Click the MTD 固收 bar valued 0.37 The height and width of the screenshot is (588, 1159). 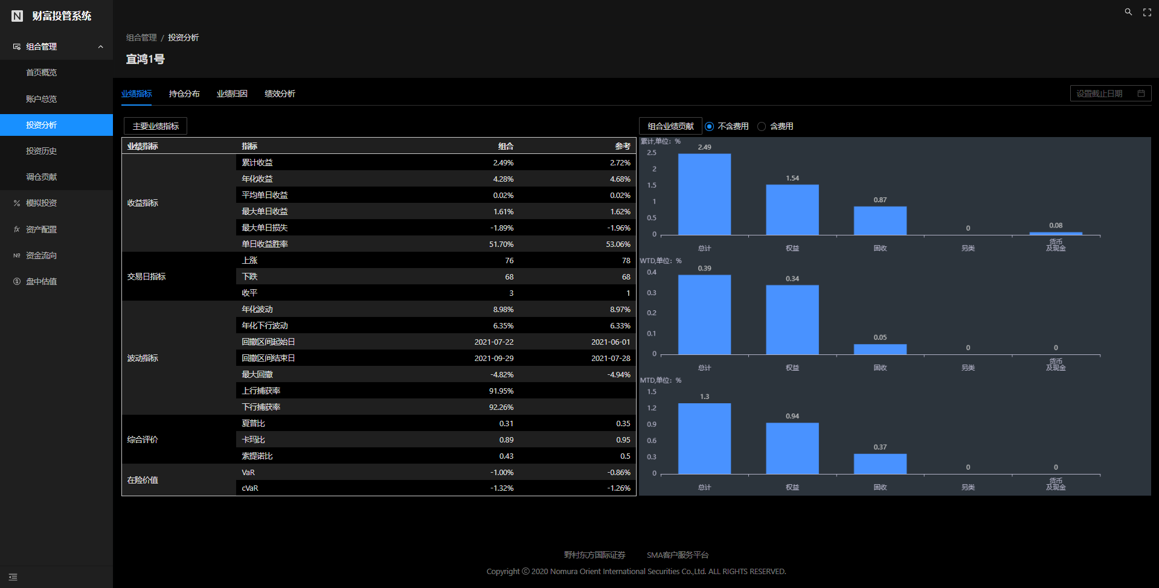click(x=880, y=464)
